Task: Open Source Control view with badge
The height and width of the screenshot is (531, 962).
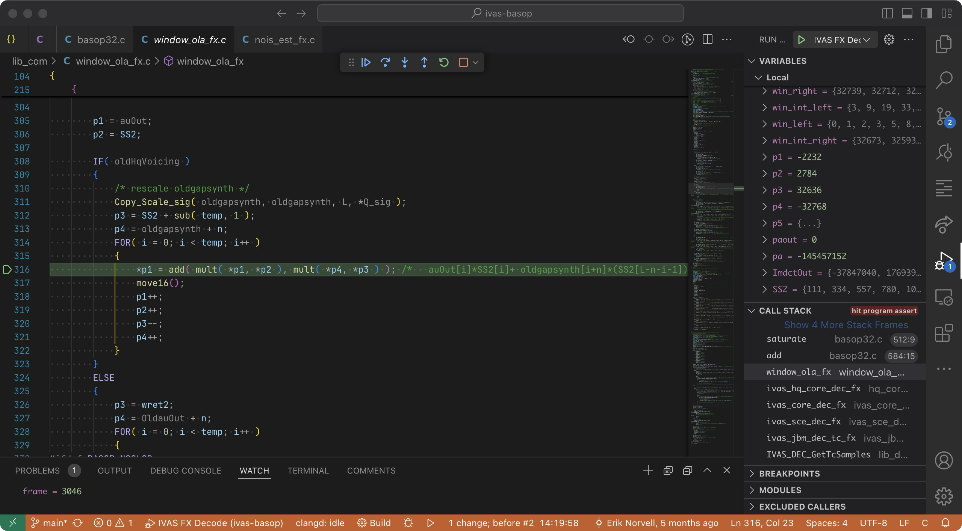Action: tap(944, 116)
